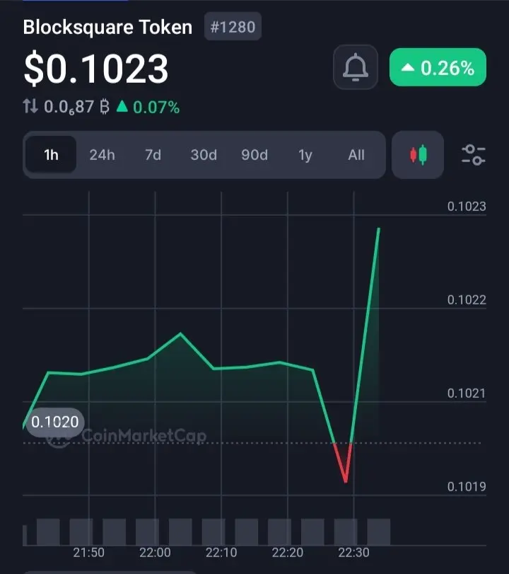Tap the 0.1019 price axis label
The width and height of the screenshot is (509, 574).
point(467,486)
